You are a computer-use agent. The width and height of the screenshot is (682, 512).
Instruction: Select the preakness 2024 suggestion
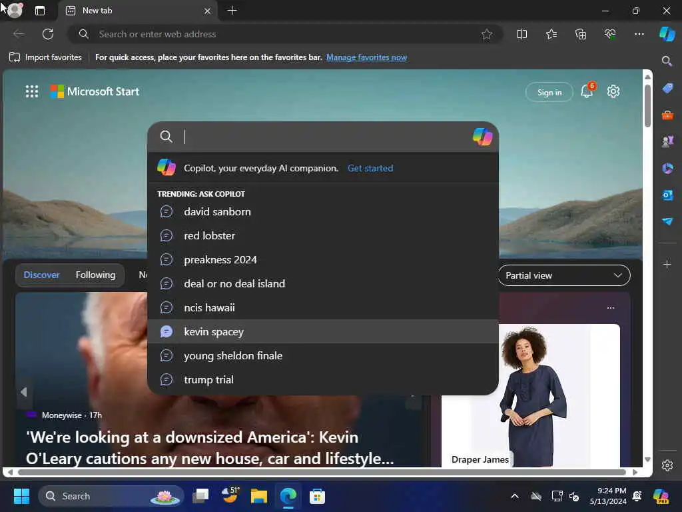pyautogui.click(x=323, y=259)
